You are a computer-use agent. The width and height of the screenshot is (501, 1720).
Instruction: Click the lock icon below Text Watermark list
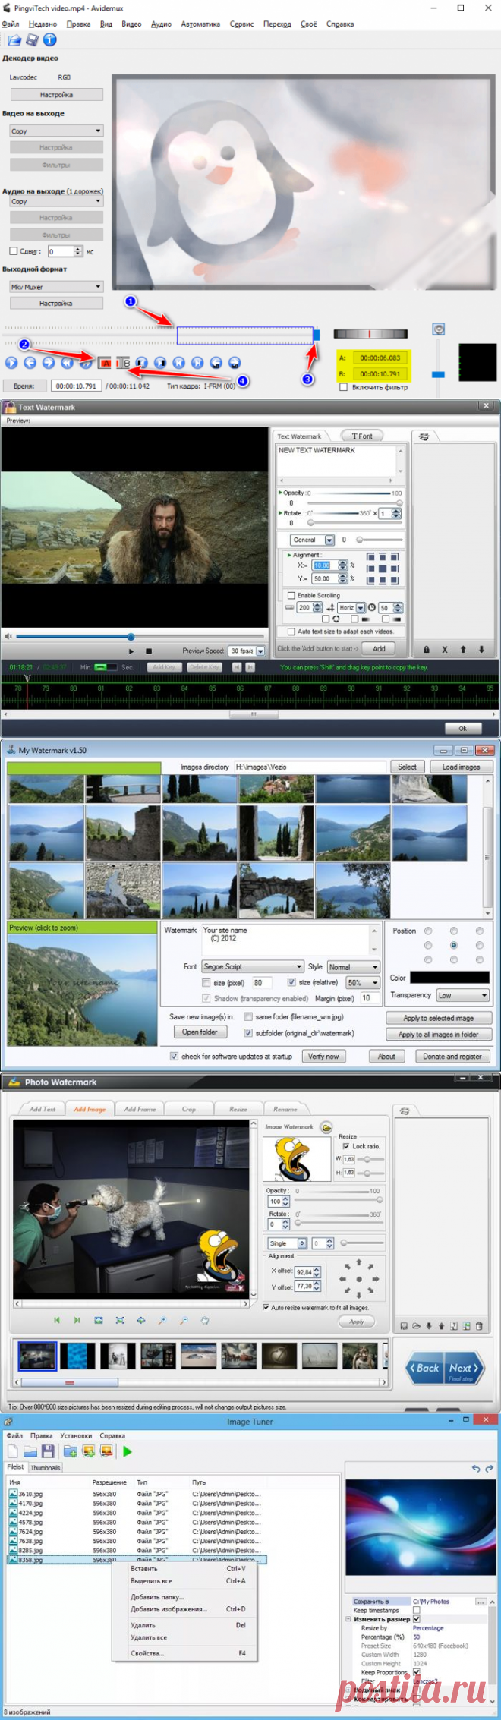427,649
